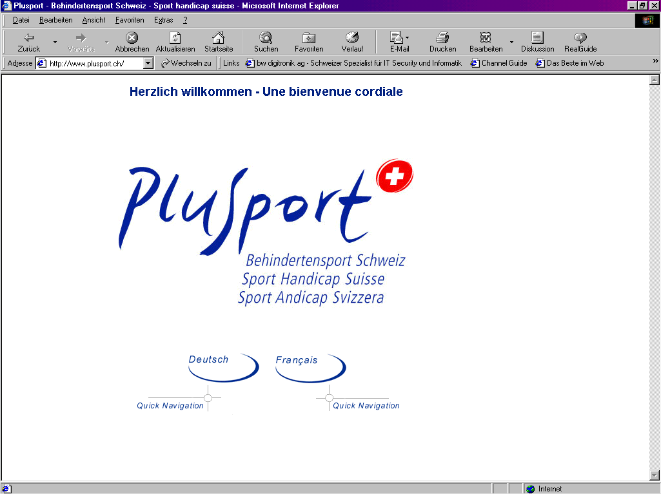Open the bw digitronik ag link shortcut
The width and height of the screenshot is (661, 494).
click(353, 63)
